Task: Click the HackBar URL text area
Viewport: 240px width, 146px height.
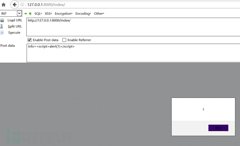Action: point(133,27)
